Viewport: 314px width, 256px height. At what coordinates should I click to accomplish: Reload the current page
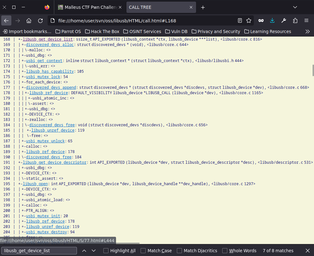pyautogui.click(x=40, y=20)
